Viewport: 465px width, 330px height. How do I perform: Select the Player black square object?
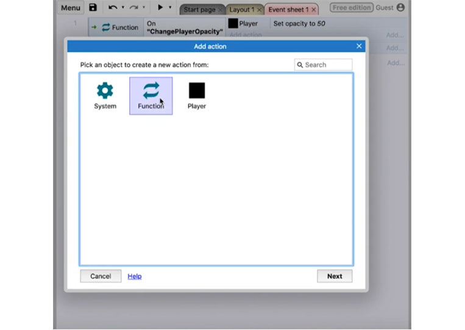pos(197,90)
